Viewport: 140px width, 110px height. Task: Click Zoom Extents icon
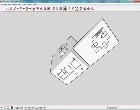tap(76, 9)
